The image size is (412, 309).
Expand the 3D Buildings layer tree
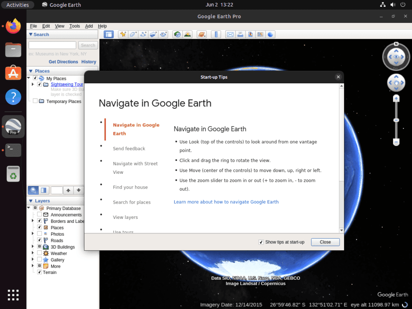(33, 247)
